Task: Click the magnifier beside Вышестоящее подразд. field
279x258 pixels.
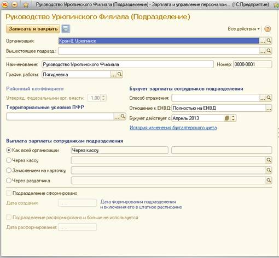Action: [x=269, y=51]
